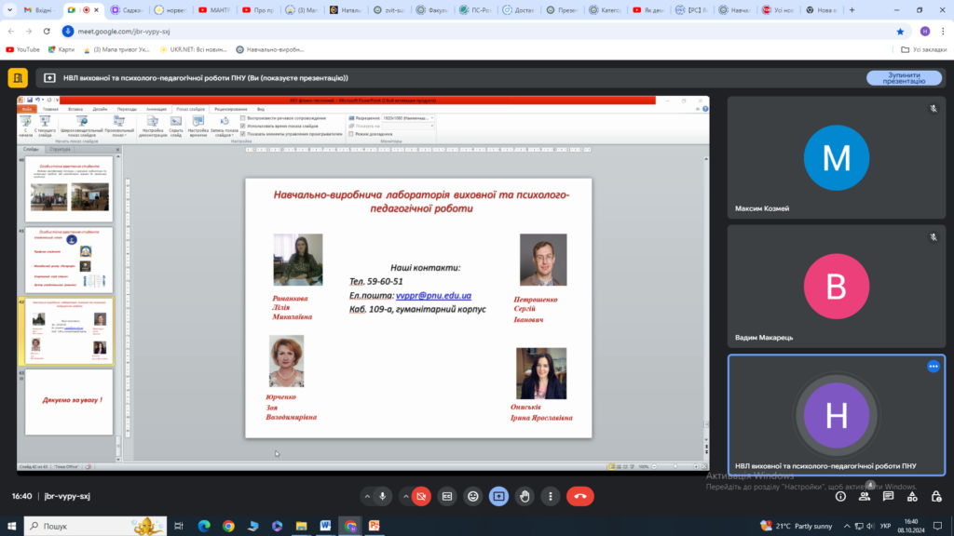Switch to the zvit-suc browser tab
The width and height of the screenshot is (954, 536).
(389, 10)
